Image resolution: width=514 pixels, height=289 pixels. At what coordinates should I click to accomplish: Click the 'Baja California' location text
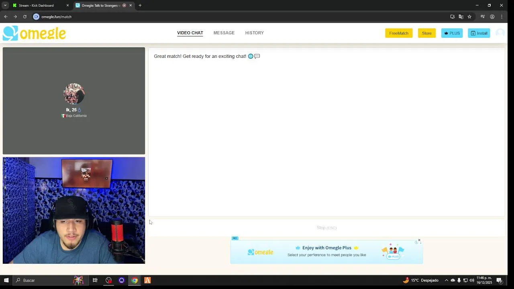[x=76, y=116]
